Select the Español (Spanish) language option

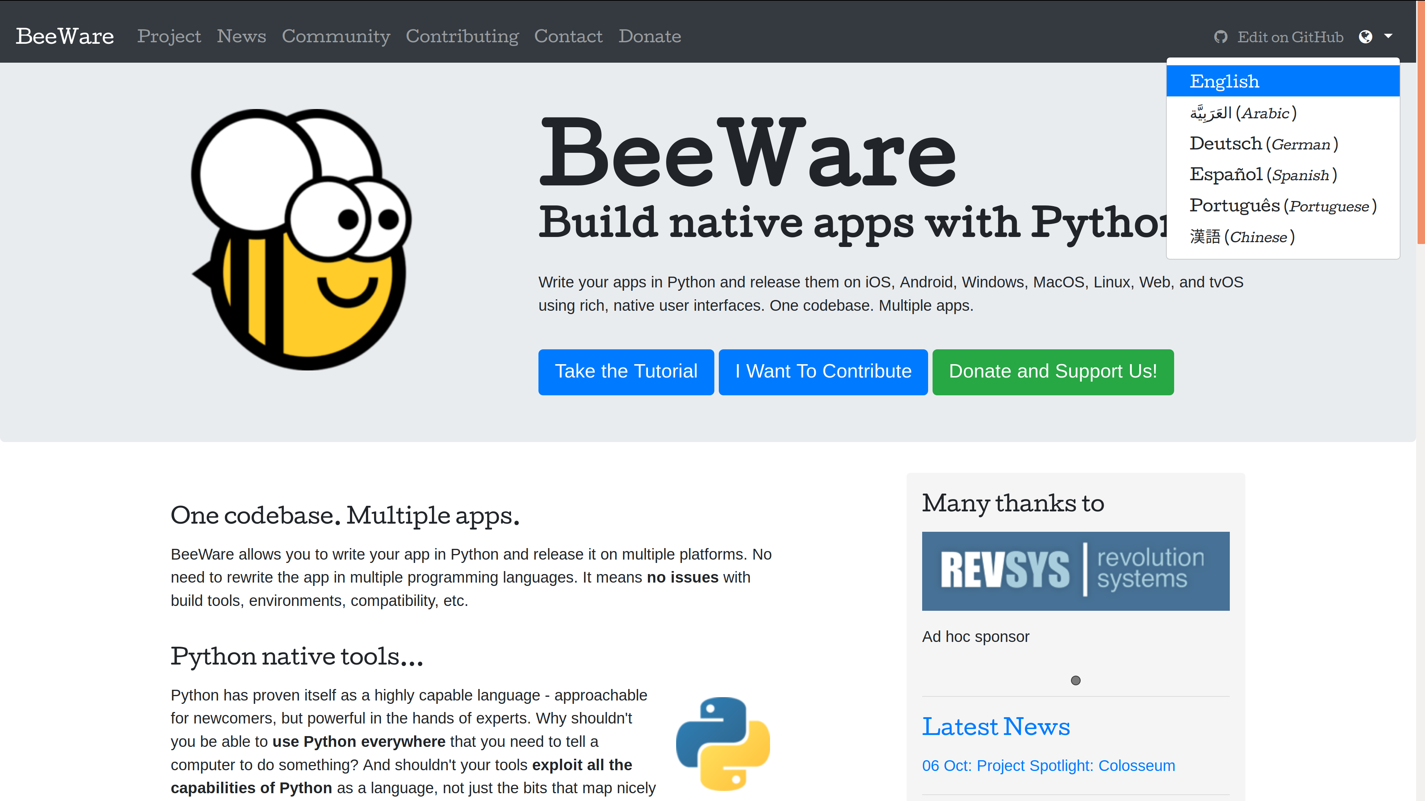(x=1263, y=175)
